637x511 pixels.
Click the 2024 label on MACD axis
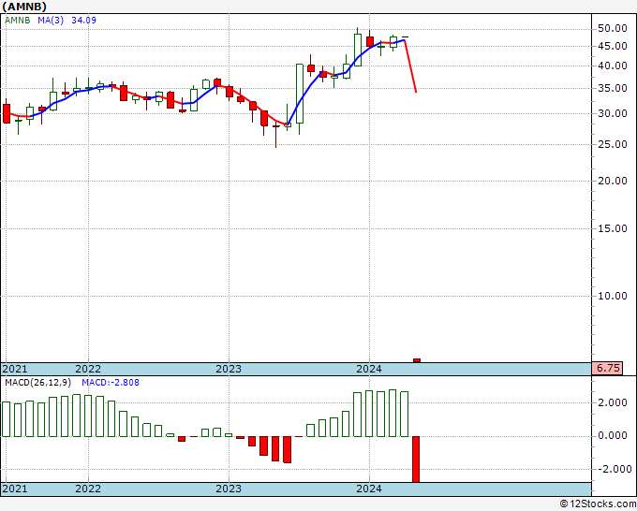point(369,489)
